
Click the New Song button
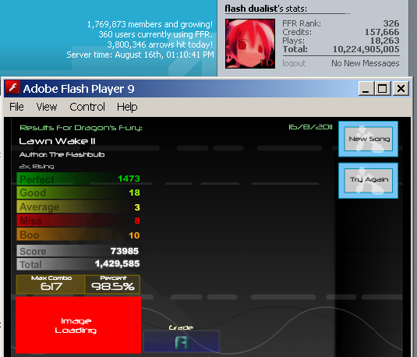point(369,139)
